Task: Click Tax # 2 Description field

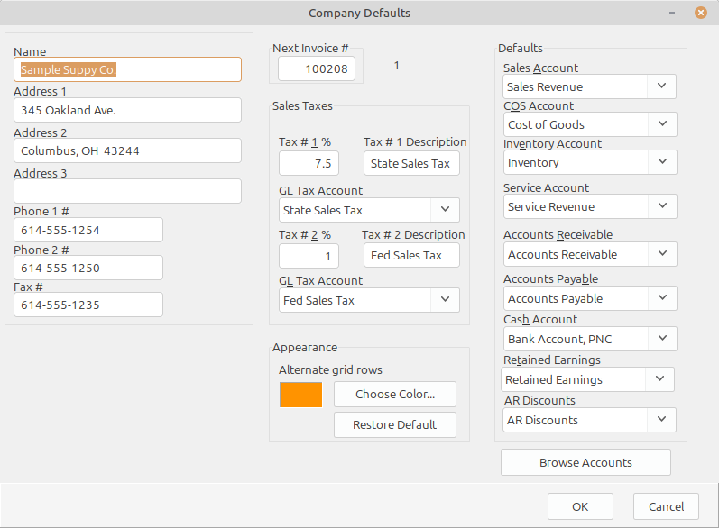Action: pos(411,255)
